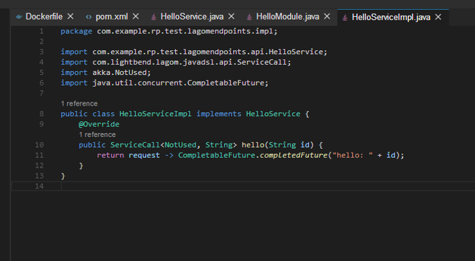Click the implements keyword on line 8
Screen dimensions: 475x261
click(219, 114)
